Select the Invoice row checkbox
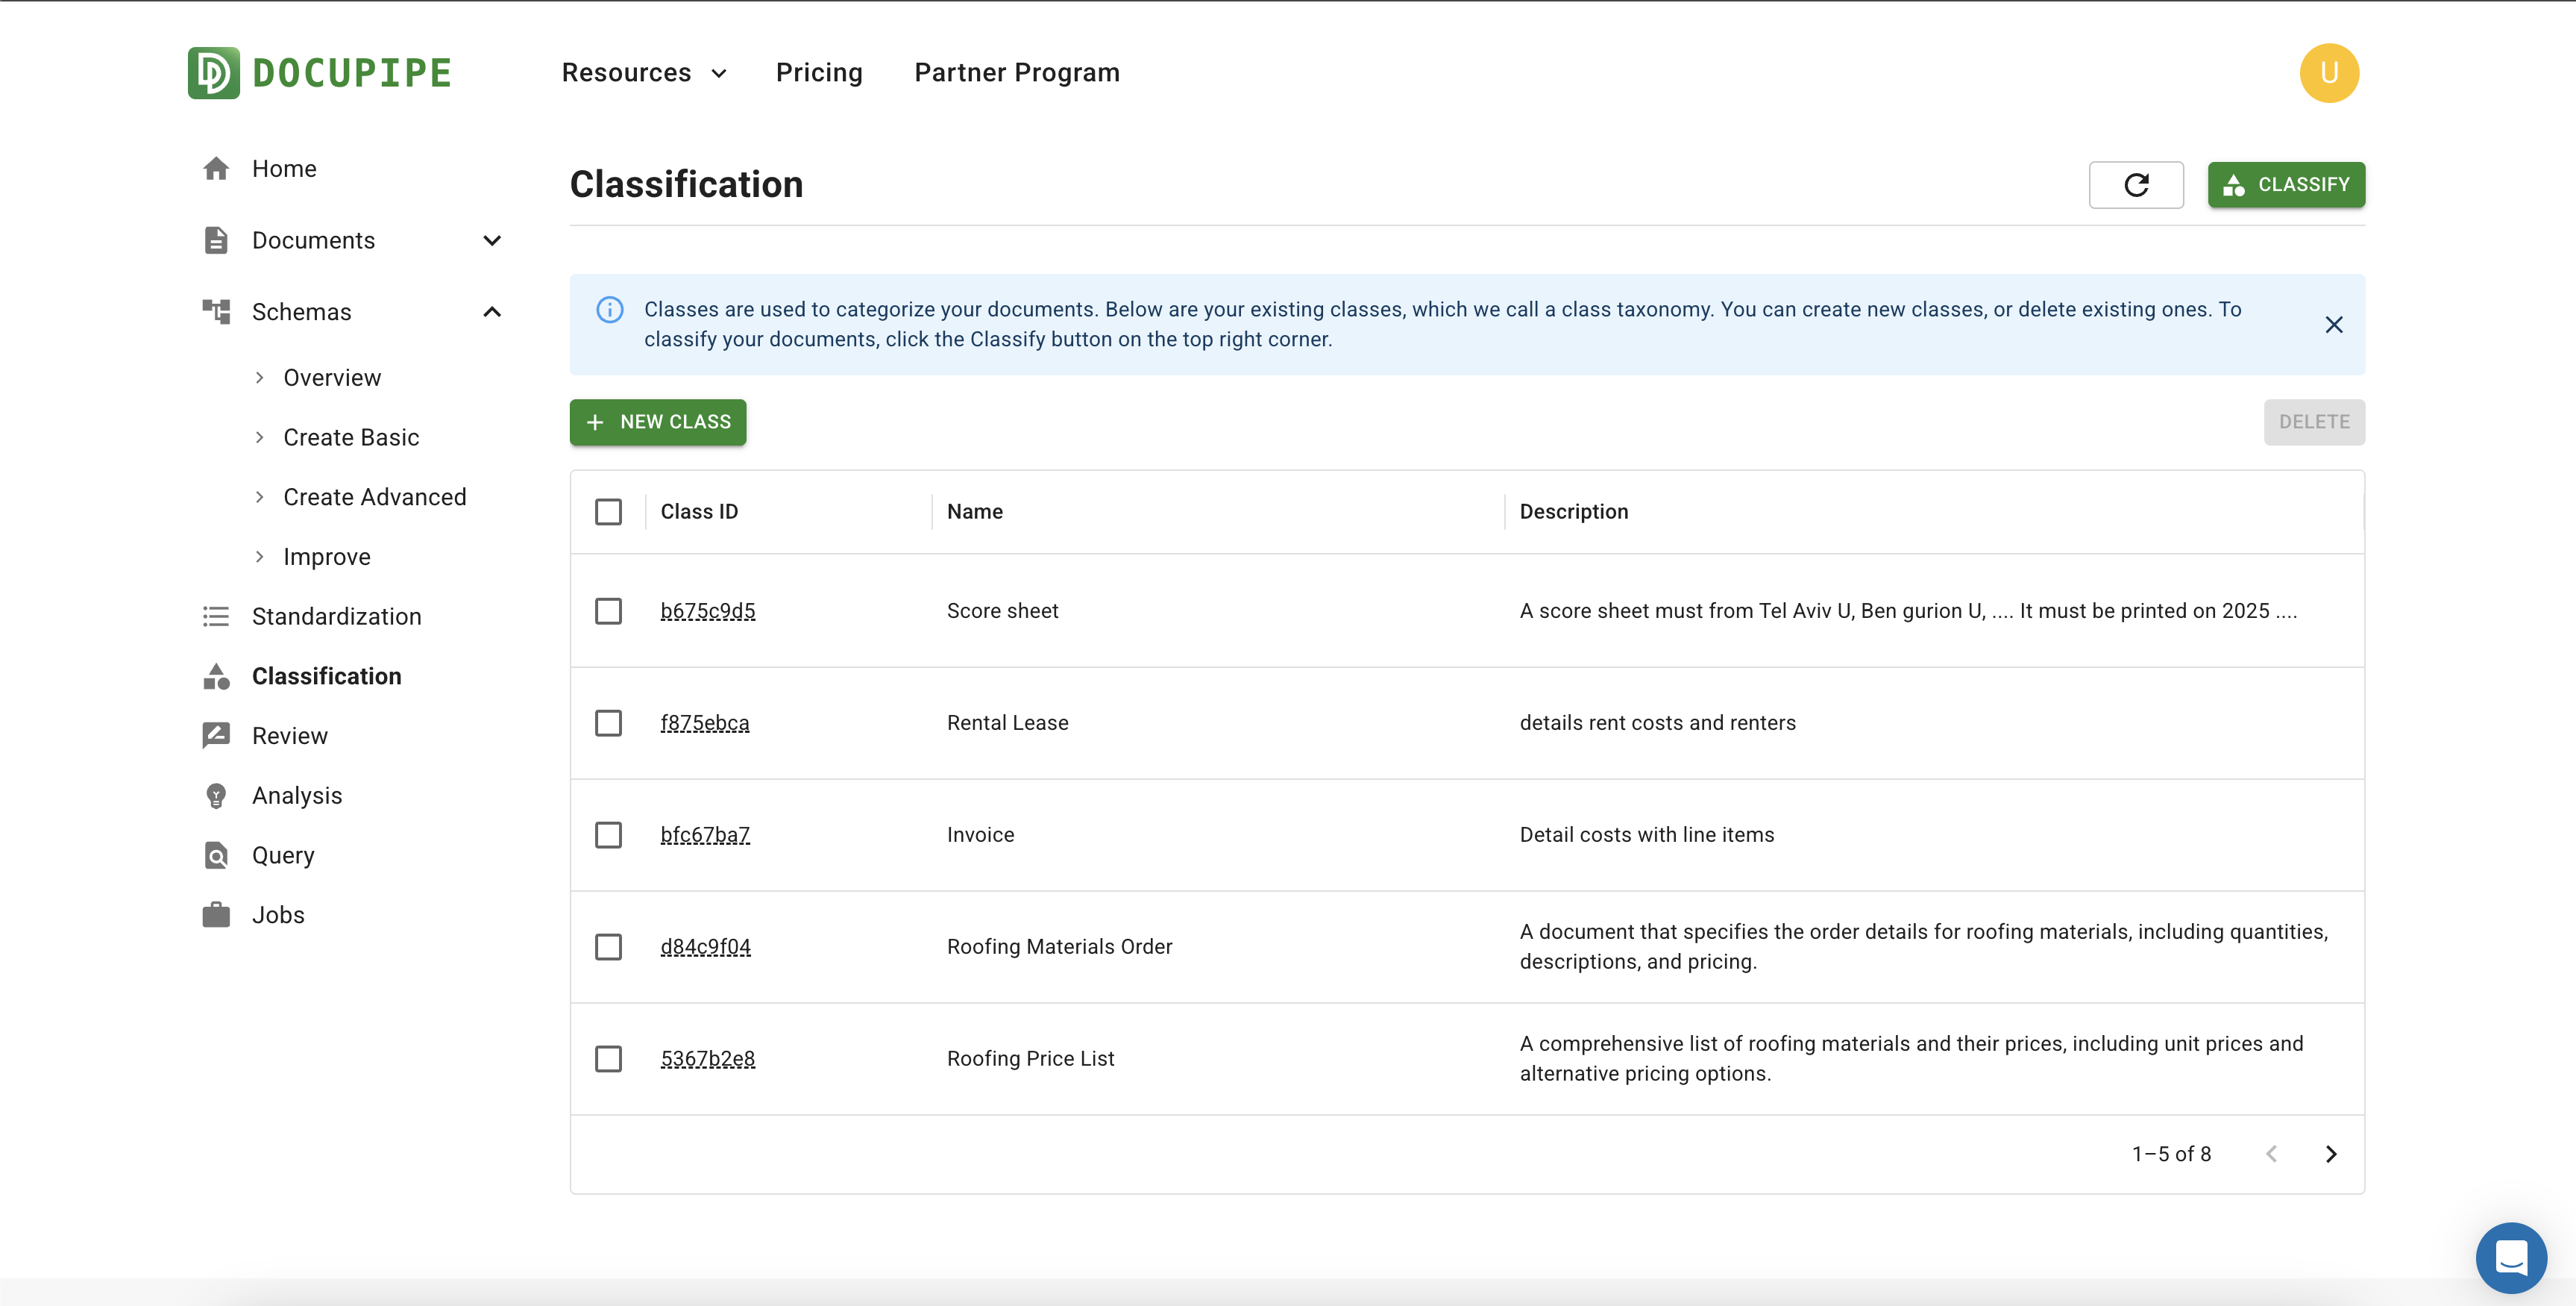This screenshot has height=1306, width=2576. (x=608, y=834)
